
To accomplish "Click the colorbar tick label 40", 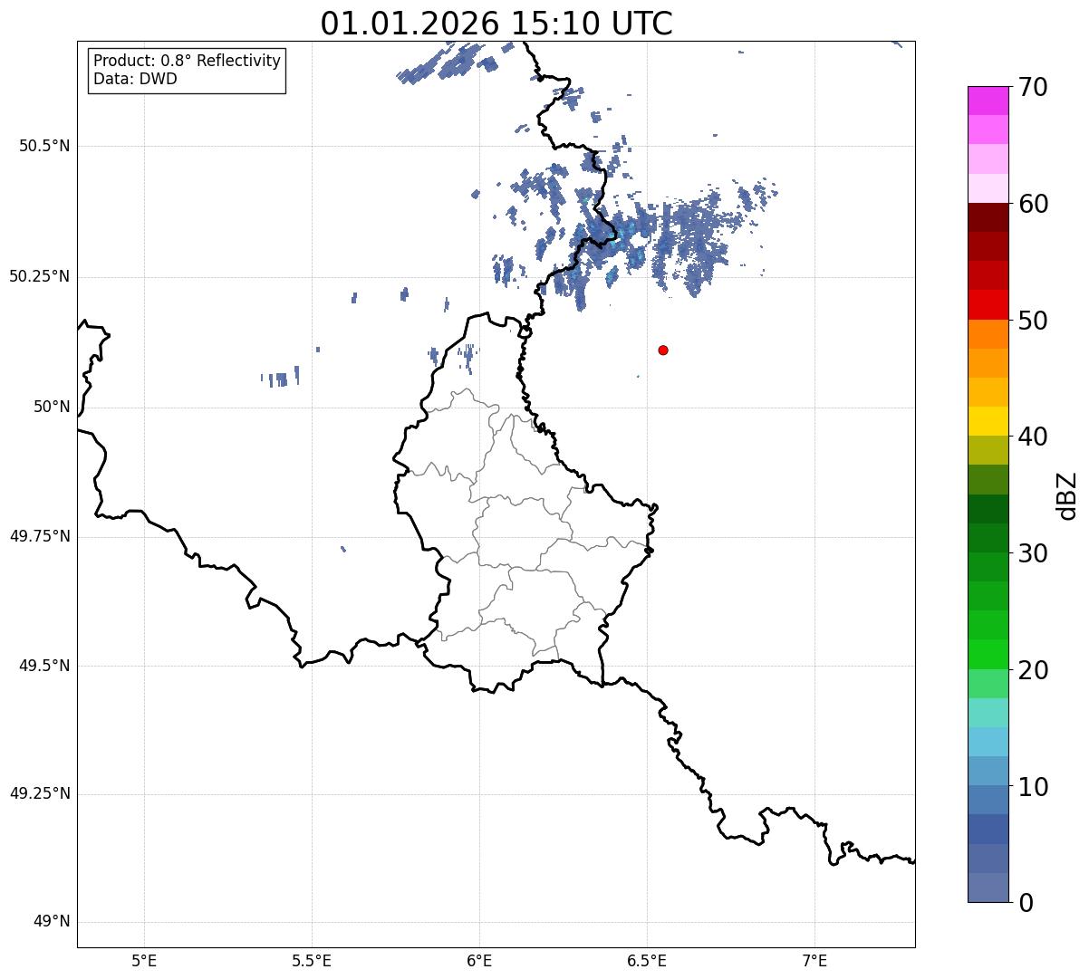I will (x=1033, y=437).
